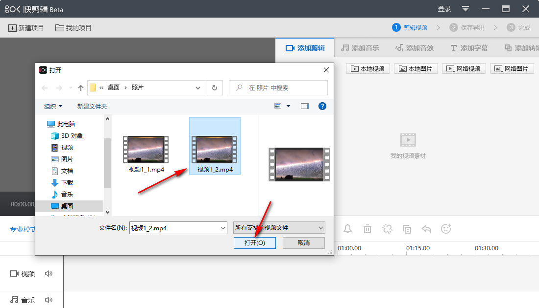This screenshot has height=308, width=539.
Task: Open 音乐 folder in navigation tree
Action: click(62, 194)
